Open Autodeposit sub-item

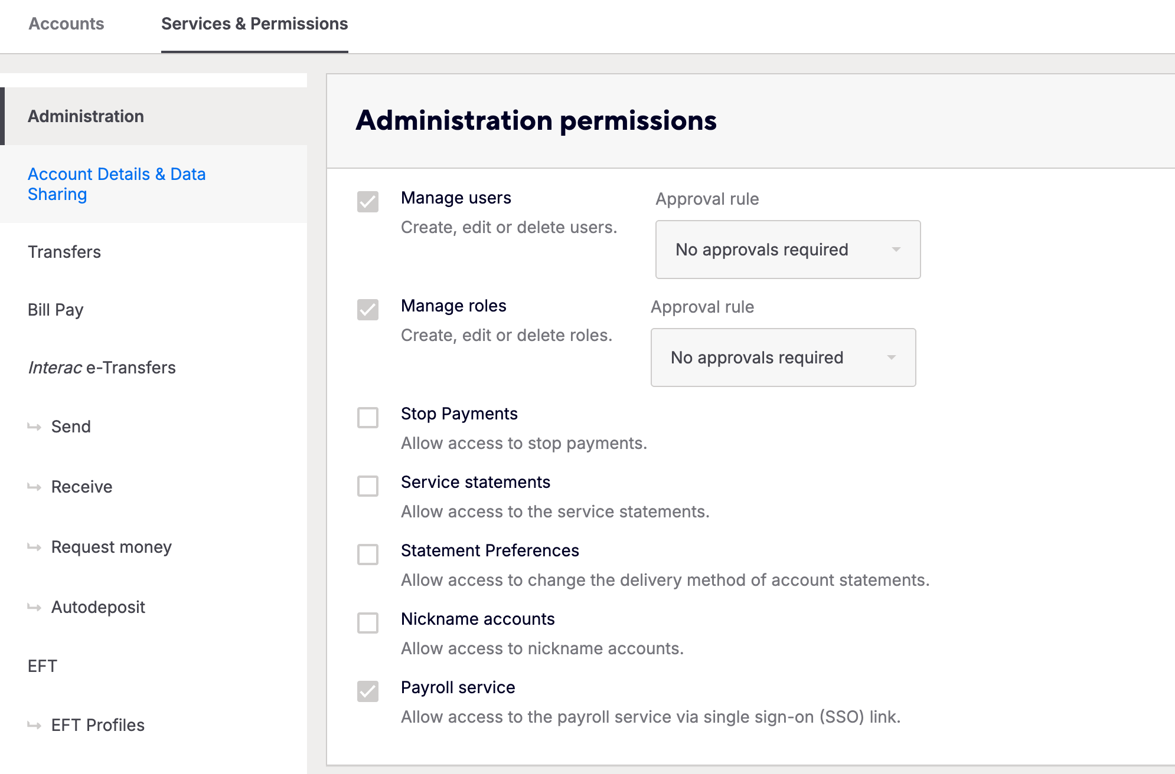click(x=98, y=607)
